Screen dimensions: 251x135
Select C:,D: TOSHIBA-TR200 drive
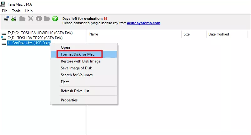(x=35, y=38)
